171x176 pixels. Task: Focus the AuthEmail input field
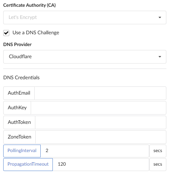(100, 93)
